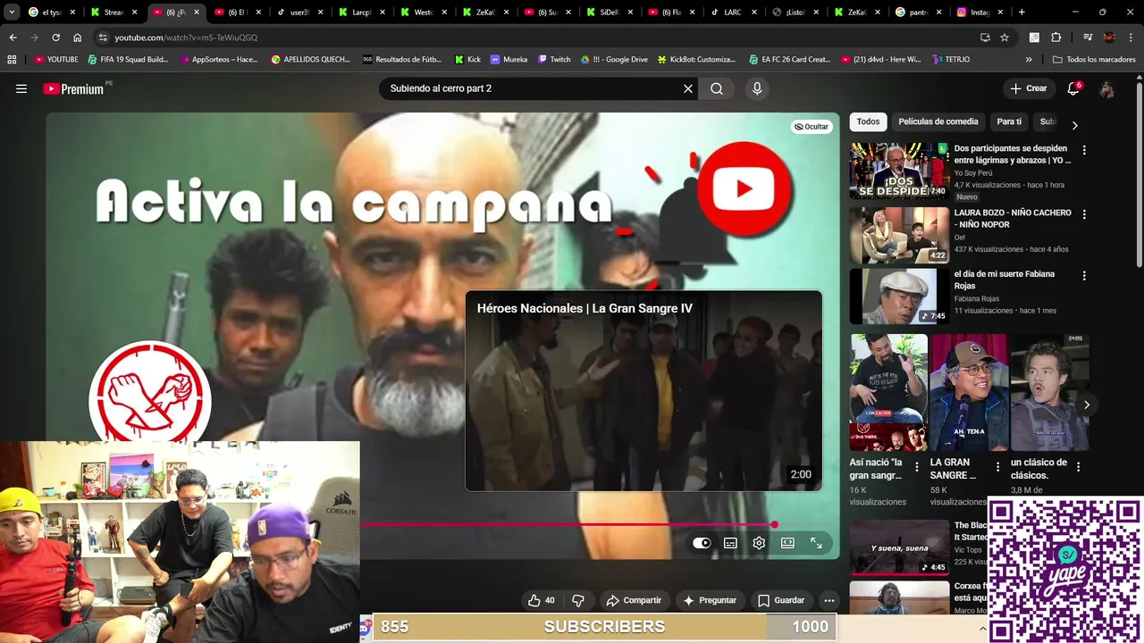Click the install/cast icon in address bar
The width and height of the screenshot is (1144, 643).
tap(985, 38)
